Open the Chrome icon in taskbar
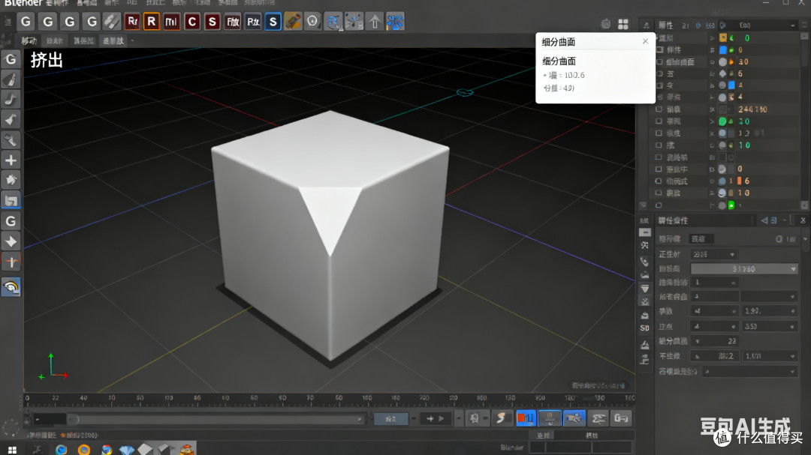811x455 pixels. (107, 449)
